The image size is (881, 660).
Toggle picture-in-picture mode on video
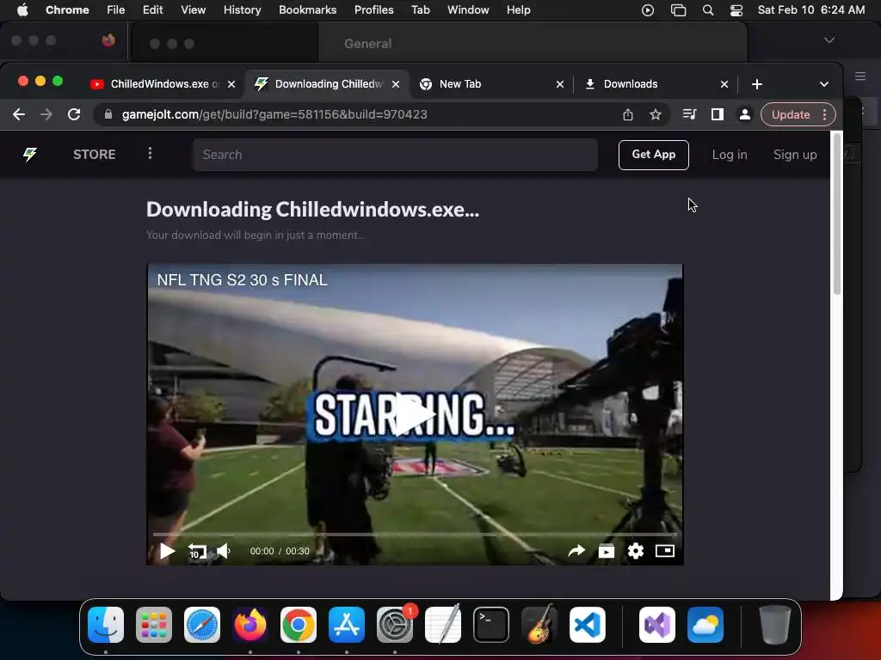click(x=665, y=551)
